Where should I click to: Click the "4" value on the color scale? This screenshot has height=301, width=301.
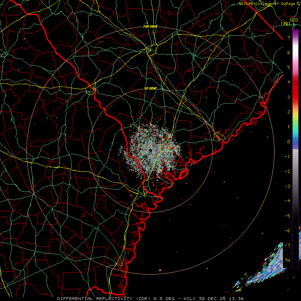(x=289, y=82)
